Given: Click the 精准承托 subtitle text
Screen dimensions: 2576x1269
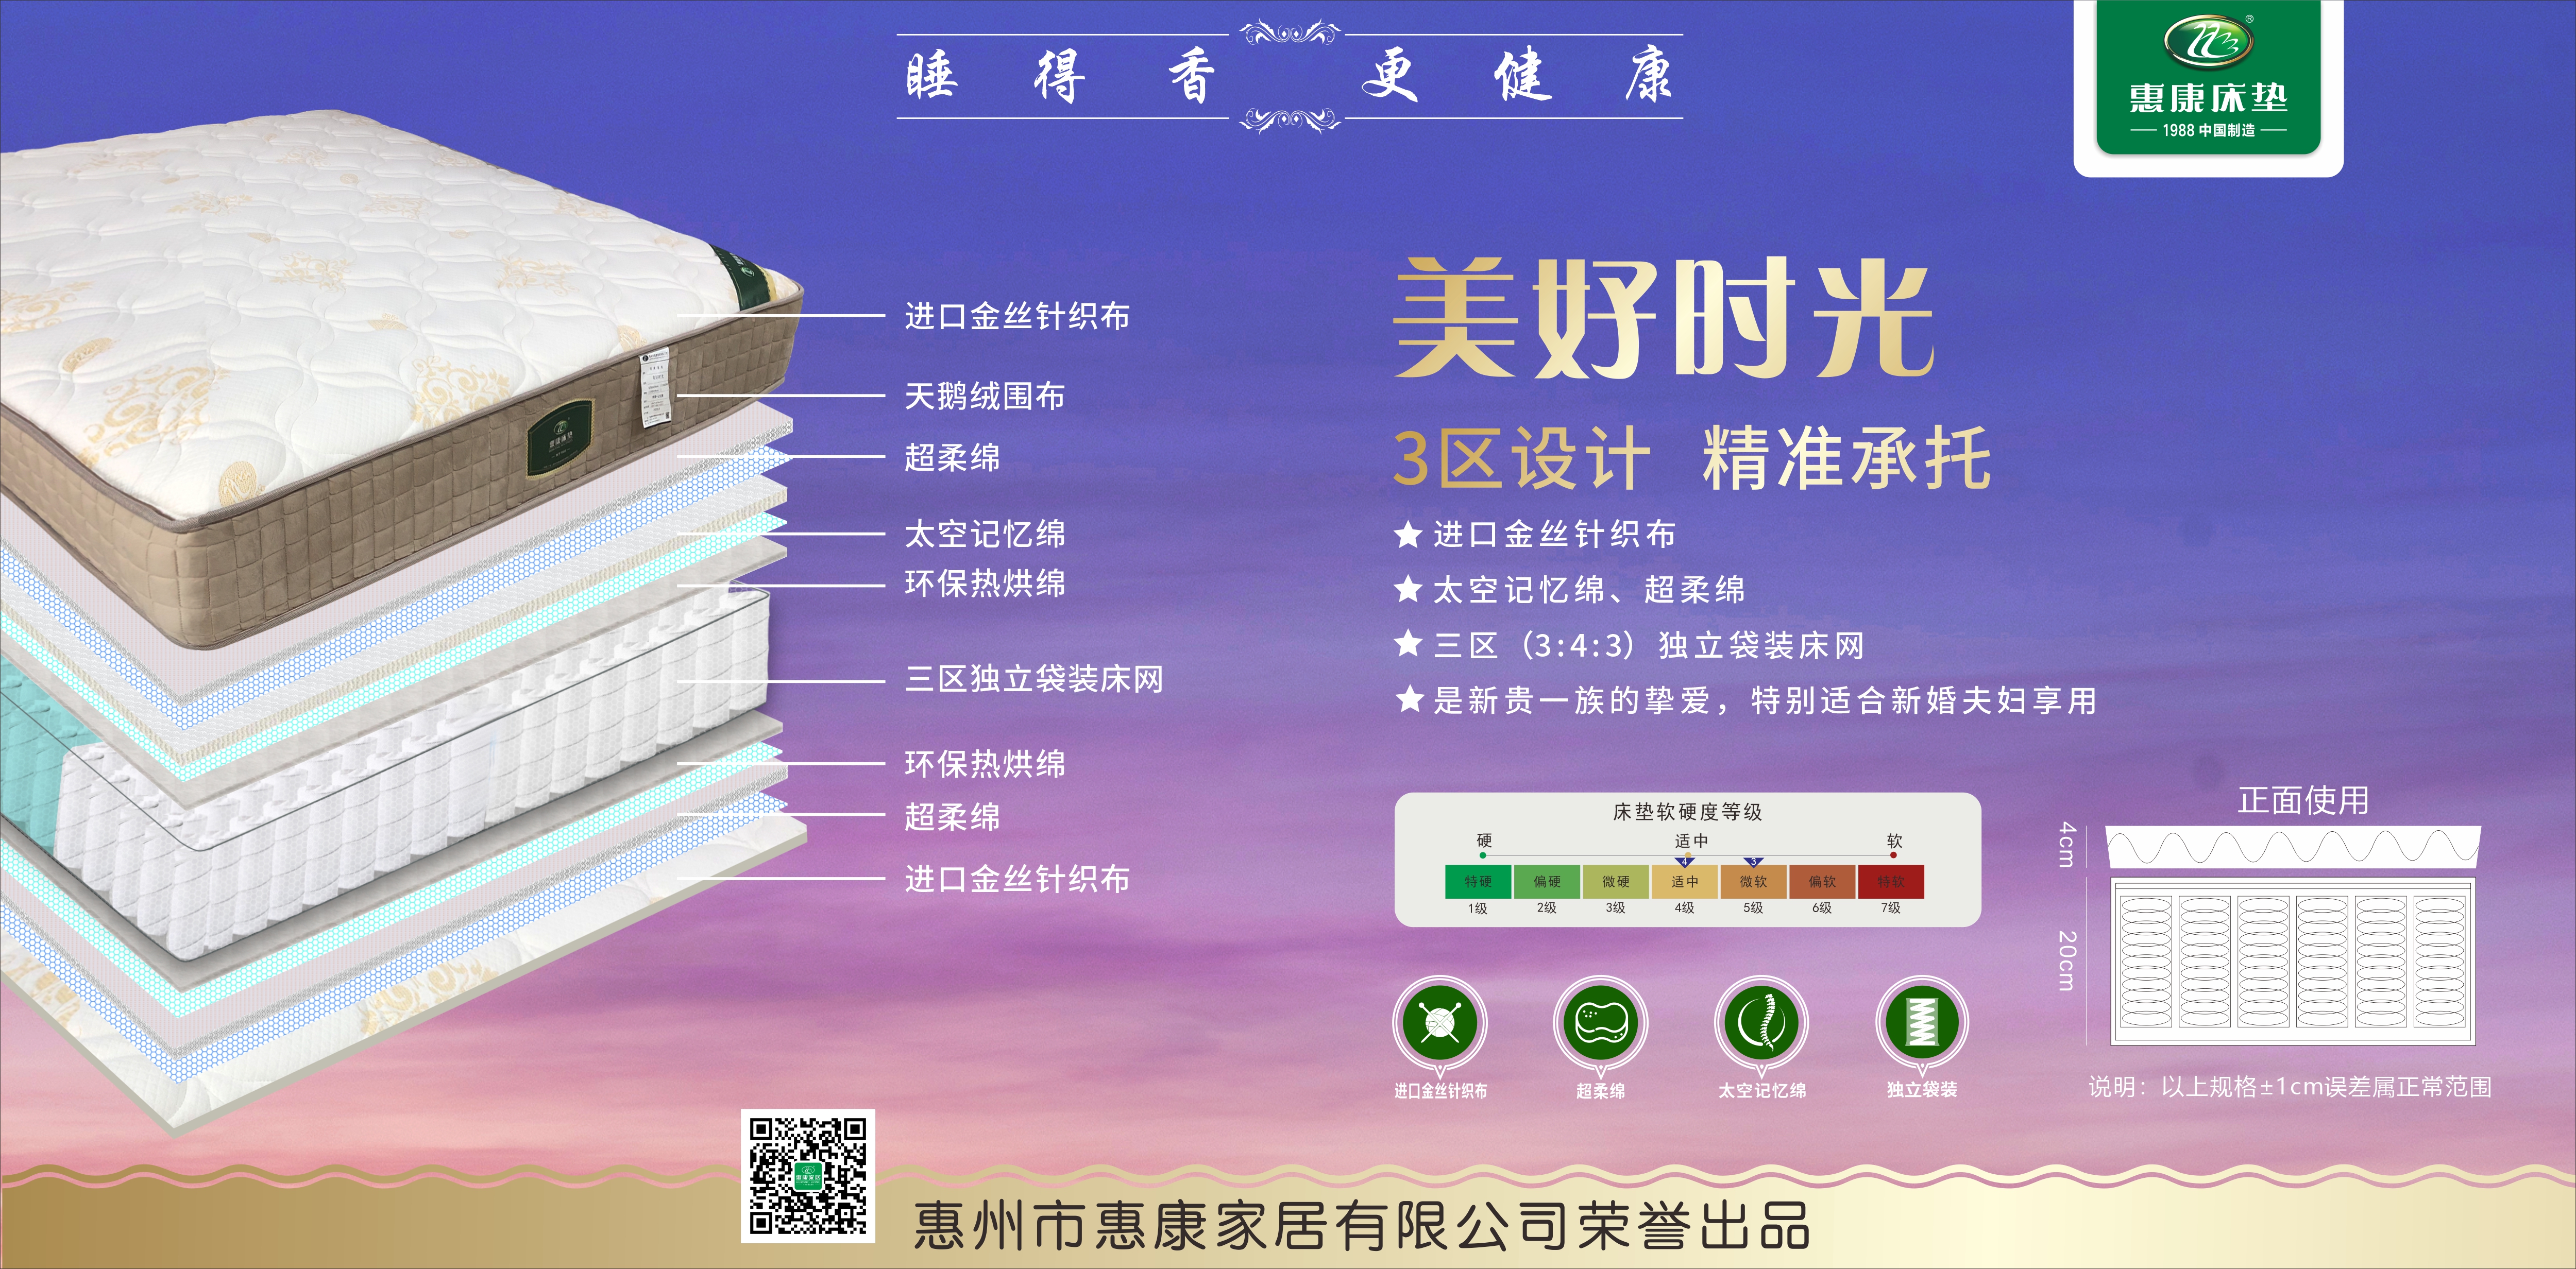Looking at the screenshot, I should [x=1847, y=458].
